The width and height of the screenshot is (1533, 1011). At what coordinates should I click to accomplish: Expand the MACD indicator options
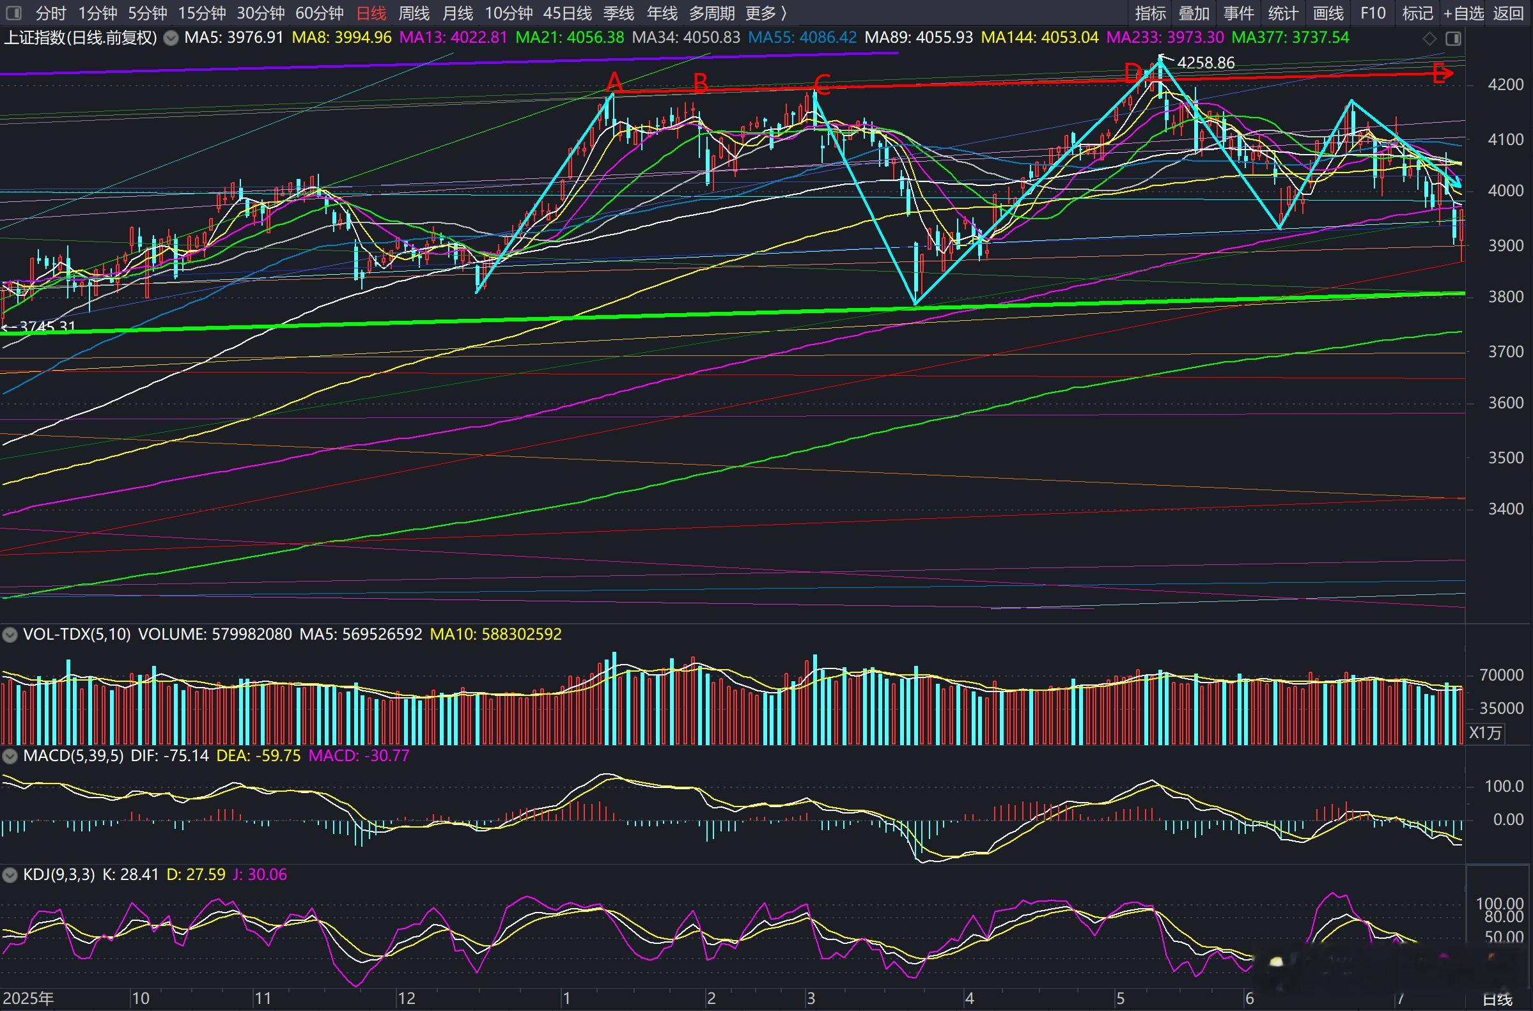click(10, 755)
